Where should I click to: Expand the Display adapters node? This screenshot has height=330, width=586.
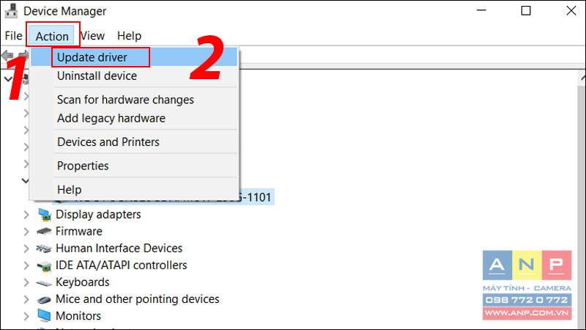coord(26,215)
